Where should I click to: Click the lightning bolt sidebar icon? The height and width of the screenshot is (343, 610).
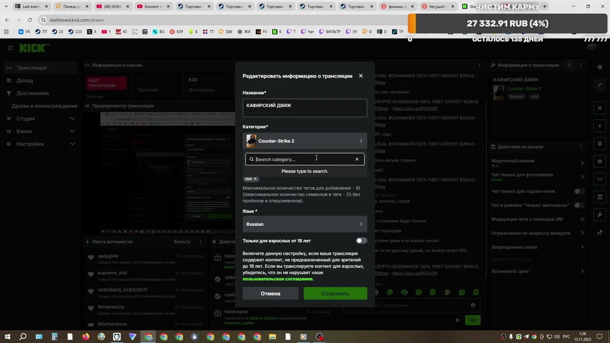tap(600, 126)
